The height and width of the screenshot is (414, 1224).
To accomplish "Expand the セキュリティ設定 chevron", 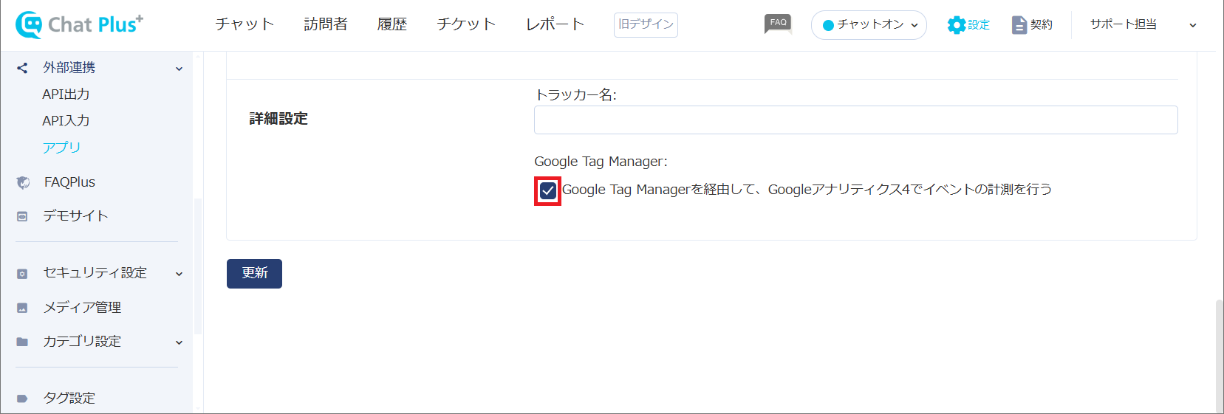I will 179,274.
